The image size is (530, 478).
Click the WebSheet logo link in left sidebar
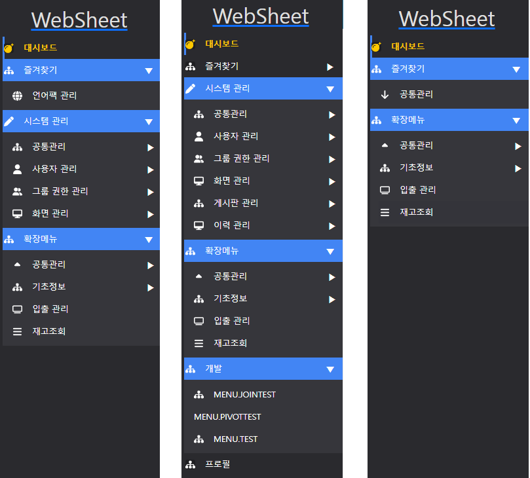(79, 20)
